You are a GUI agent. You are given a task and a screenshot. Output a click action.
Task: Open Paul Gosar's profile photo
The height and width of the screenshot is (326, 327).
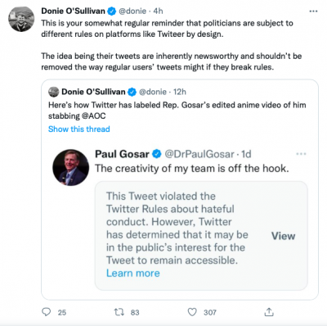[x=70, y=167]
